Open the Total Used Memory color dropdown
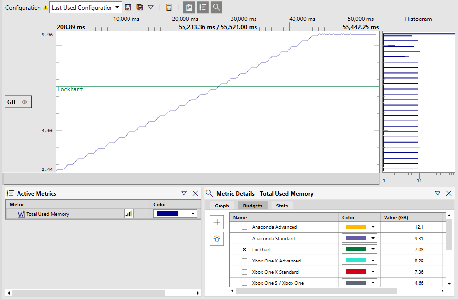Viewport: 458px width, 300px height. (175, 214)
